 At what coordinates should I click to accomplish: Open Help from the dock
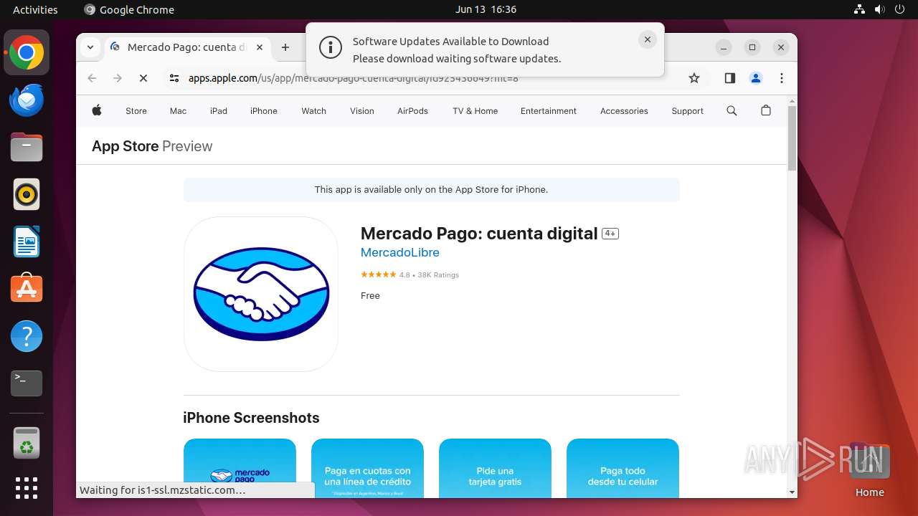27,336
